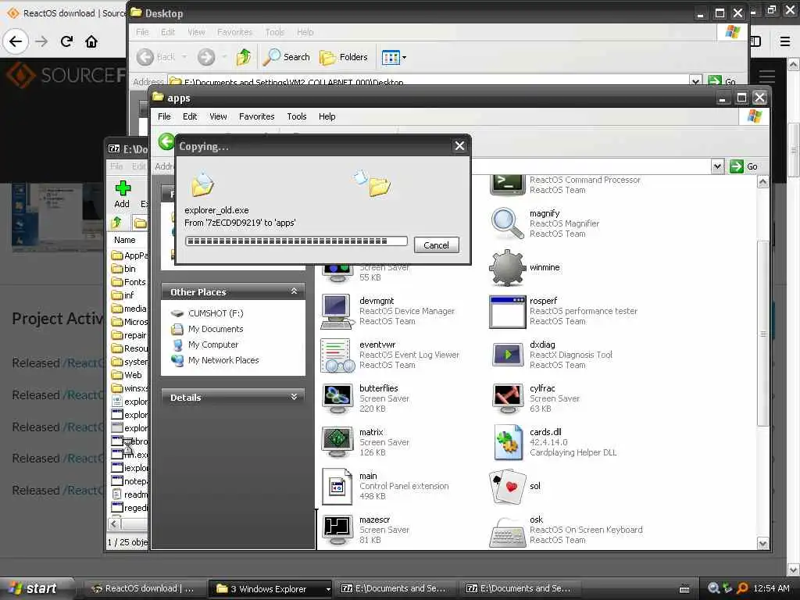The width and height of the screenshot is (800, 600).
Task: Select Web folder in 7-Zip list
Action: tap(127, 375)
